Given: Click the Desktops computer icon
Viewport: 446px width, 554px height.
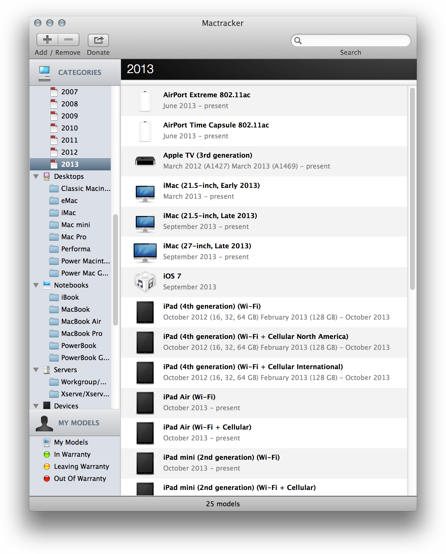Looking at the screenshot, I should click(x=47, y=176).
